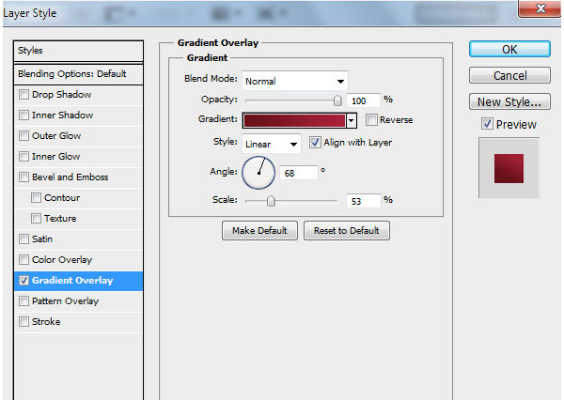Screen dimensions: 564x400
Task: Click the angle dial control
Action: [258, 172]
